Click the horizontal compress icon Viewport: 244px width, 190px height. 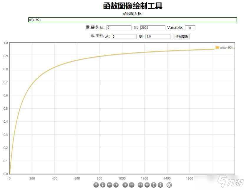click(x=140, y=185)
